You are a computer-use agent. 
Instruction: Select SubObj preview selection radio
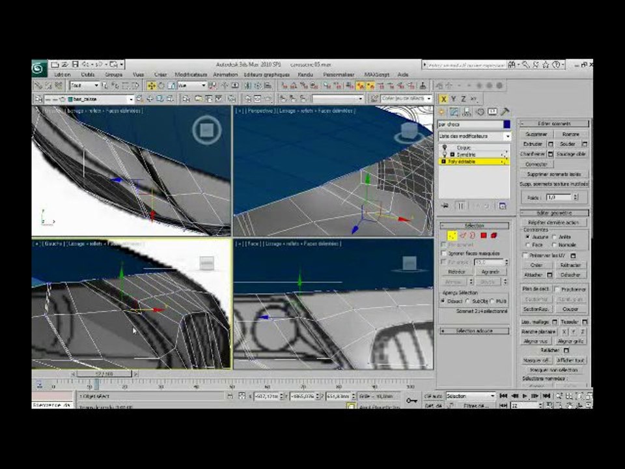pyautogui.click(x=467, y=301)
